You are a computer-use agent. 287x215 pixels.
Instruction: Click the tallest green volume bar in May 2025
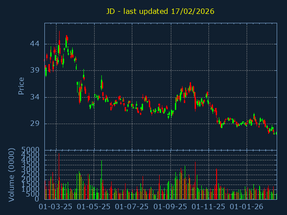pos(102,180)
